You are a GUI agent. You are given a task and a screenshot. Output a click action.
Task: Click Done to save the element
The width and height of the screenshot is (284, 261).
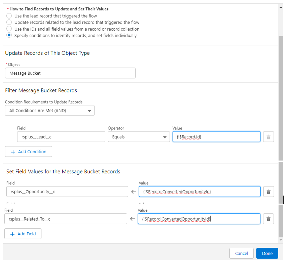tap(267, 253)
